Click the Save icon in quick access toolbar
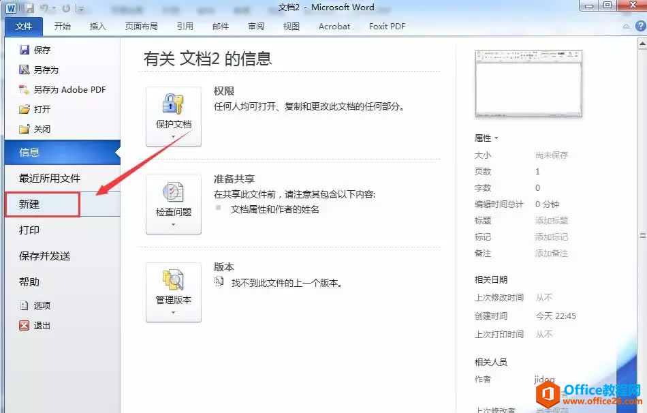Viewport: 647px width, 413px height. pos(29,8)
